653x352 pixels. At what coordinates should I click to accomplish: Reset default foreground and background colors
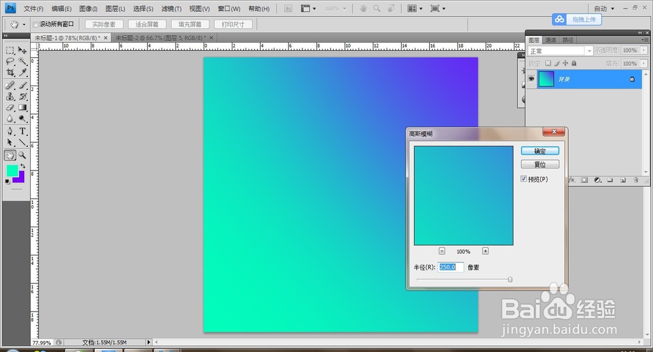(x=7, y=182)
